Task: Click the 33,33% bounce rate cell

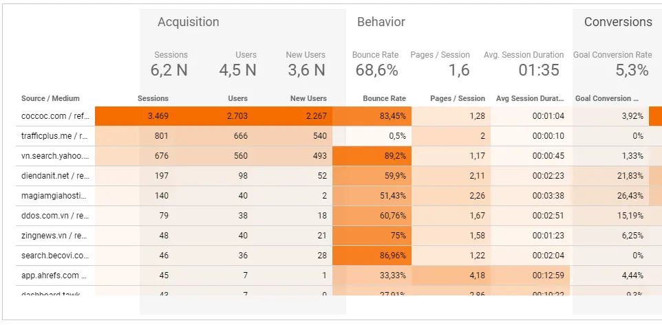Action: [372, 276]
